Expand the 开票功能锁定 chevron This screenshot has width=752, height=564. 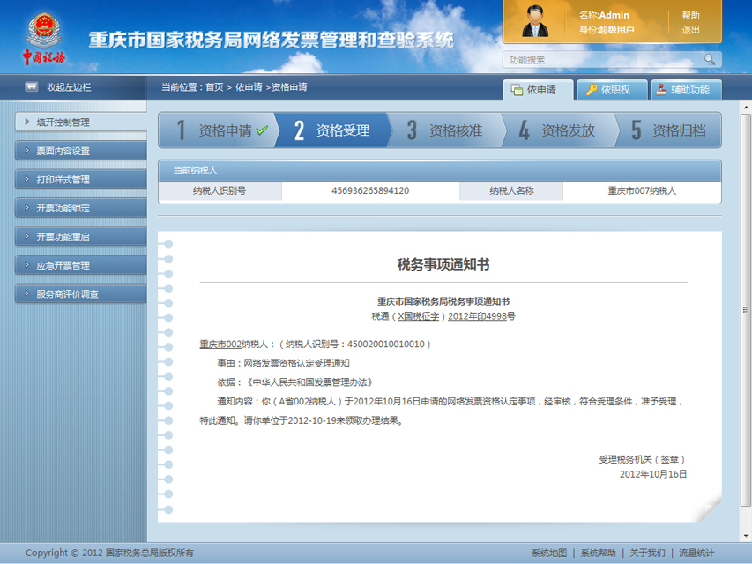[x=26, y=208]
